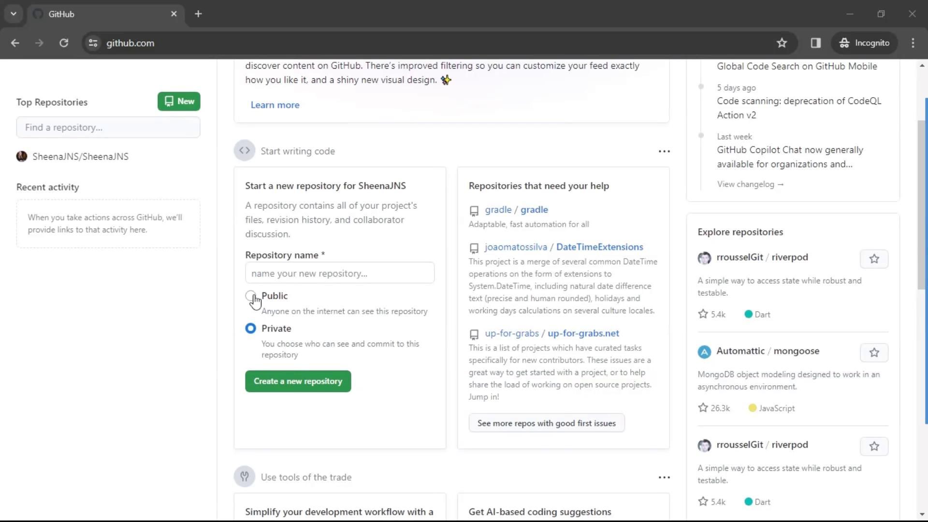Open the Start writing code options menu
The width and height of the screenshot is (928, 522).
pos(664,151)
